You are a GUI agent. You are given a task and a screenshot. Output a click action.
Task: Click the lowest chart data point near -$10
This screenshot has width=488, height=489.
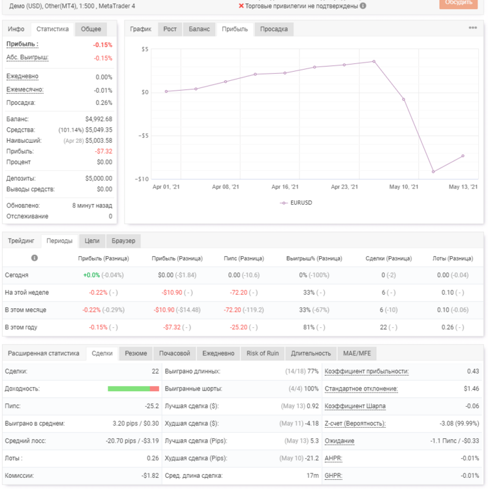pos(433,172)
